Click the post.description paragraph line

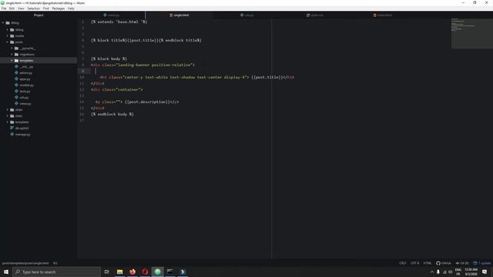point(137,102)
